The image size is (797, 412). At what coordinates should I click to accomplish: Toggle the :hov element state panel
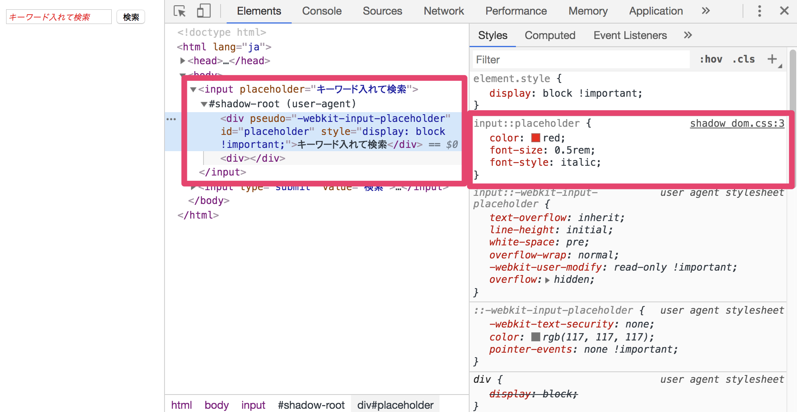pyautogui.click(x=710, y=59)
